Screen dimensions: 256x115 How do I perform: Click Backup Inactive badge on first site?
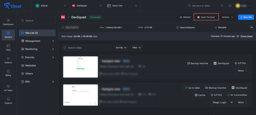pos(197,63)
